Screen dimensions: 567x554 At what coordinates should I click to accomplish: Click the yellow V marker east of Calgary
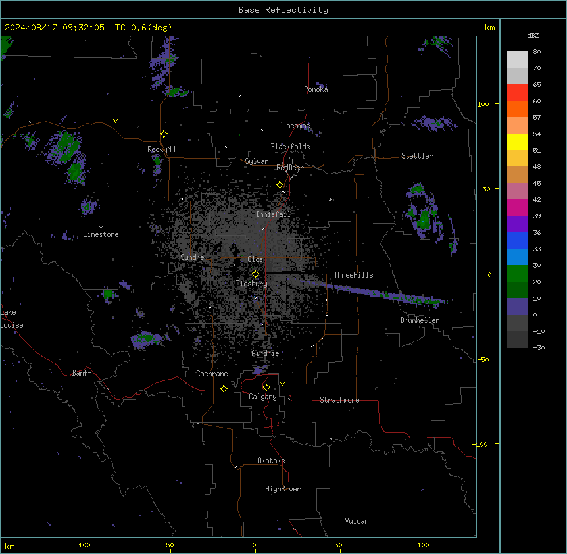point(282,384)
